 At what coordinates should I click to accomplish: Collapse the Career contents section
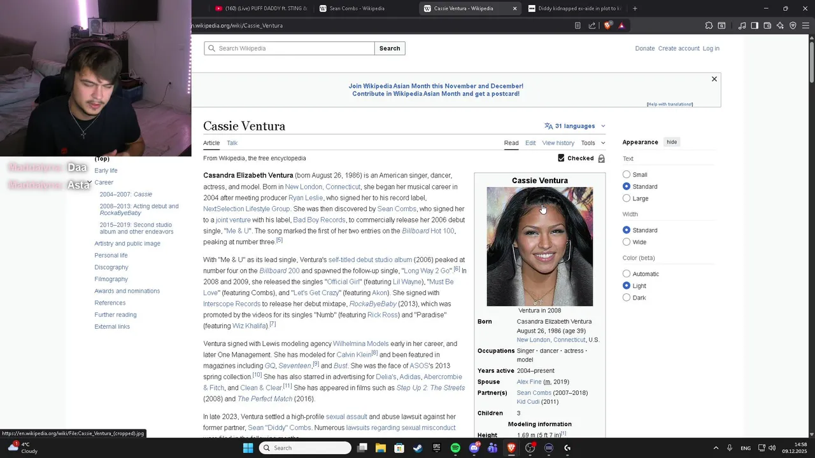(x=90, y=183)
